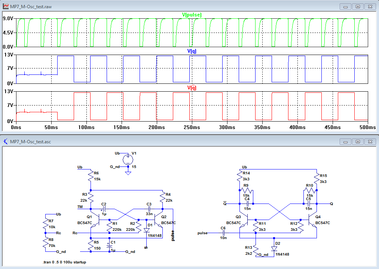
Task: Maximize the MP7_M-Osc_test.raw waveform window
Action: point(358,6)
